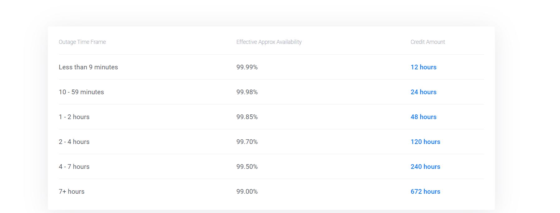Select the "672 hours" credit link
This screenshot has width=560, height=213.
tap(425, 192)
